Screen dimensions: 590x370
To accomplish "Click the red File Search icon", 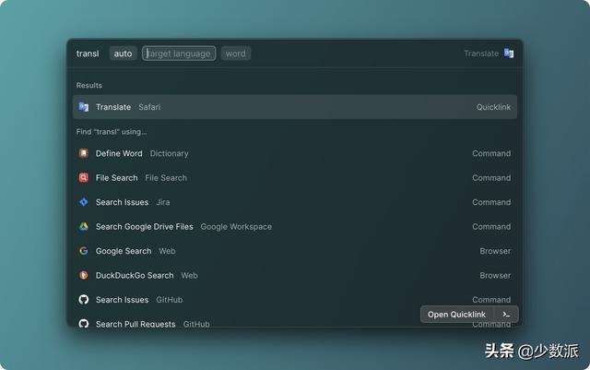I will click(84, 178).
